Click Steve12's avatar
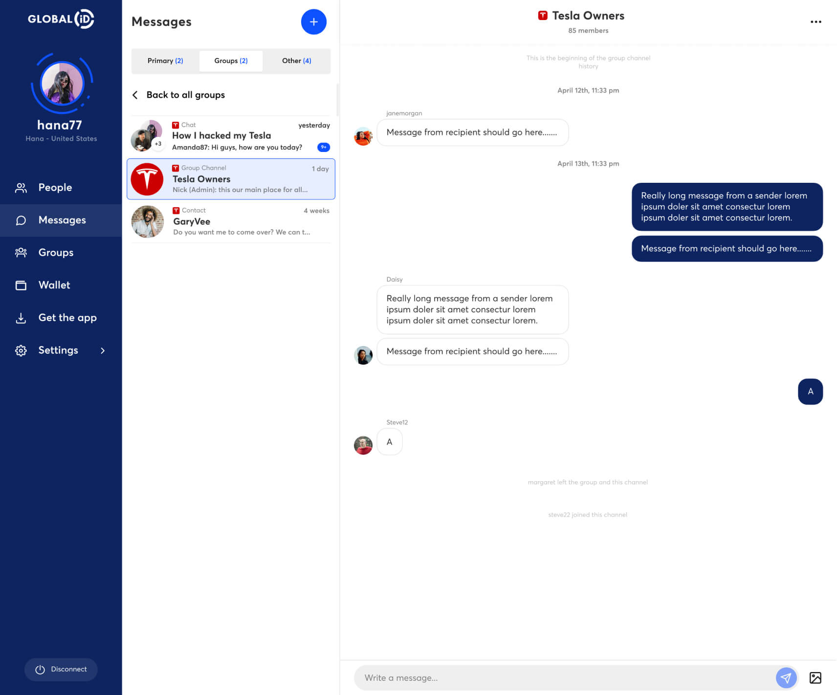The image size is (837, 695). point(363,445)
